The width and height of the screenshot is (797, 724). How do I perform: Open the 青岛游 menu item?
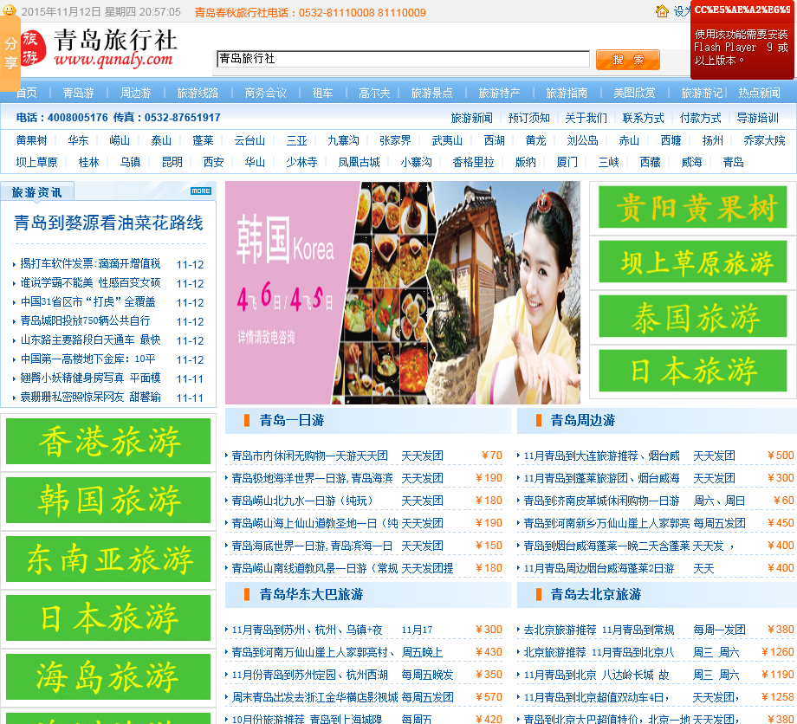coord(78,93)
